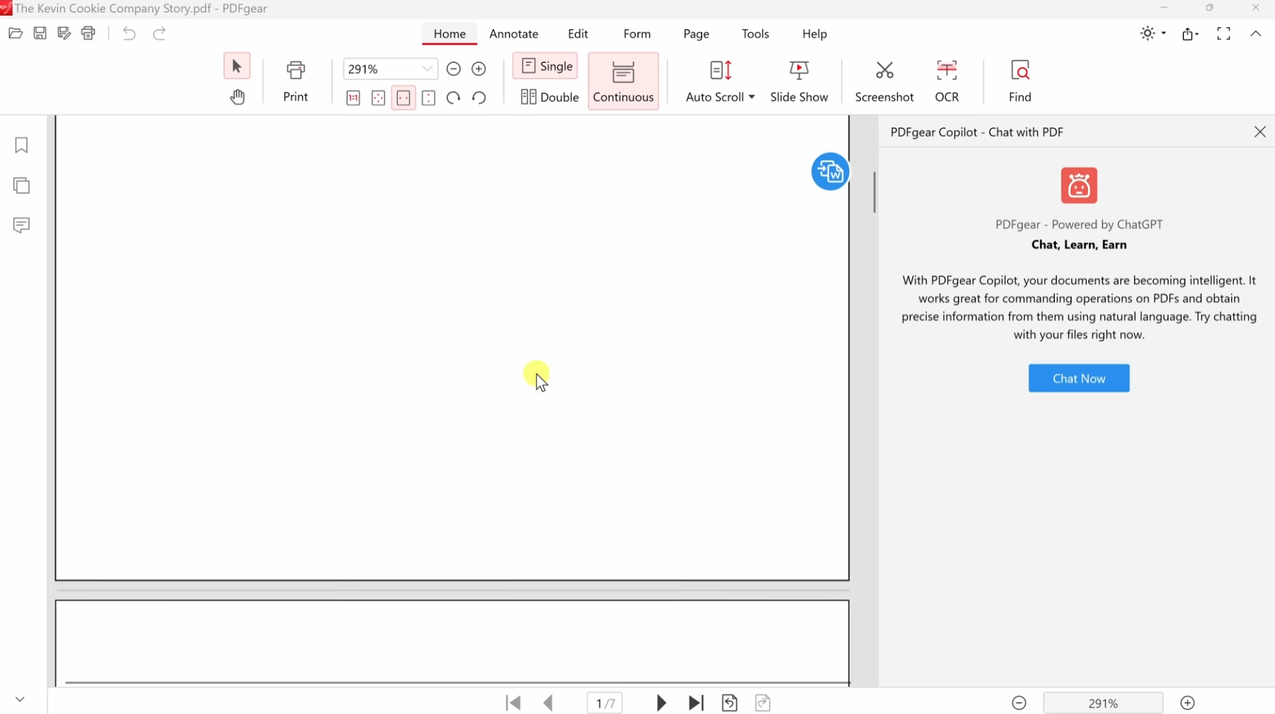Open the Bookmarks sidebar panel
This screenshot has height=714, width=1275.
(x=22, y=144)
